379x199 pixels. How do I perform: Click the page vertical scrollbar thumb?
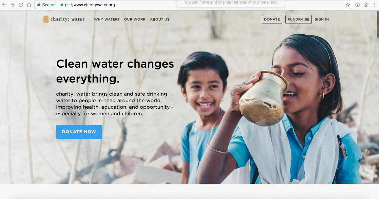click(x=378, y=24)
